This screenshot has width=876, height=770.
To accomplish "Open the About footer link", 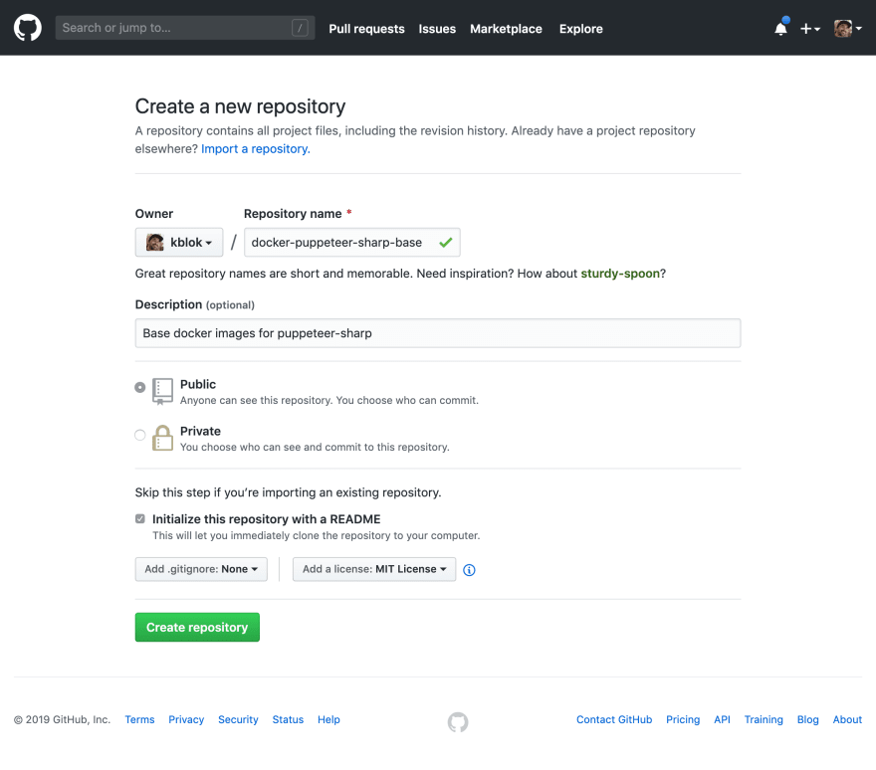I will point(847,719).
